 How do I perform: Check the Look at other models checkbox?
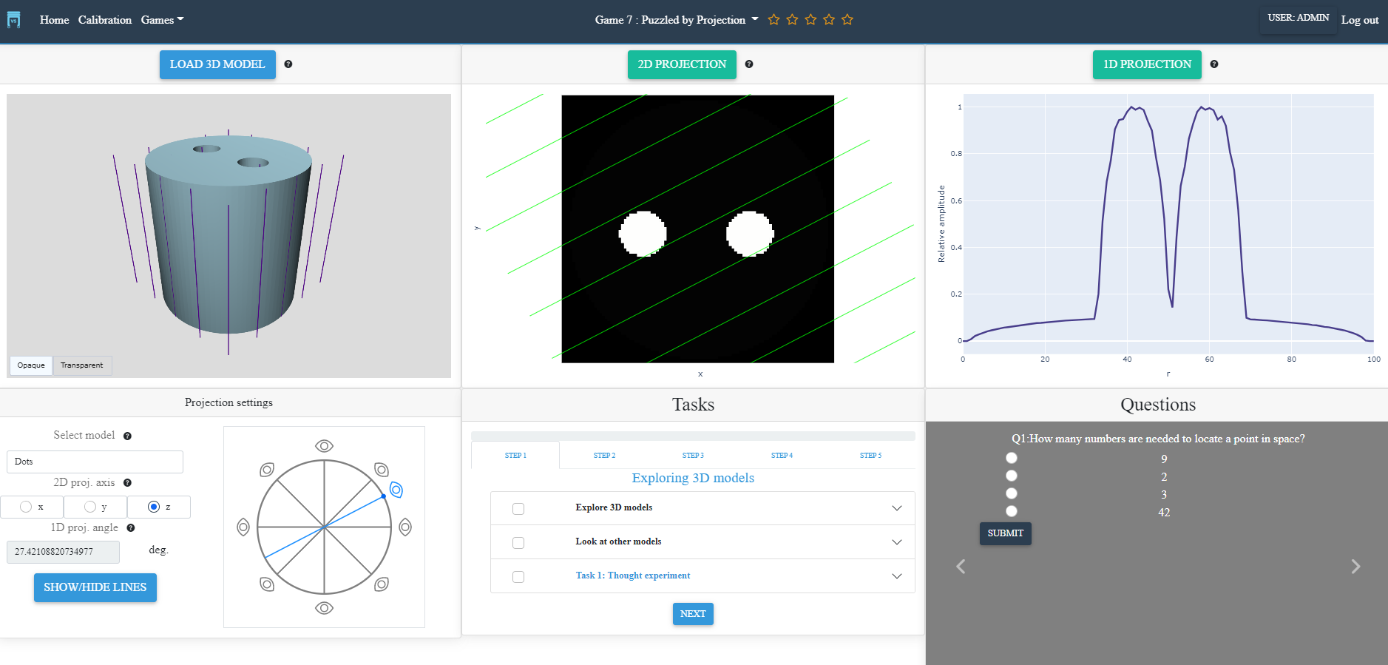(x=518, y=543)
